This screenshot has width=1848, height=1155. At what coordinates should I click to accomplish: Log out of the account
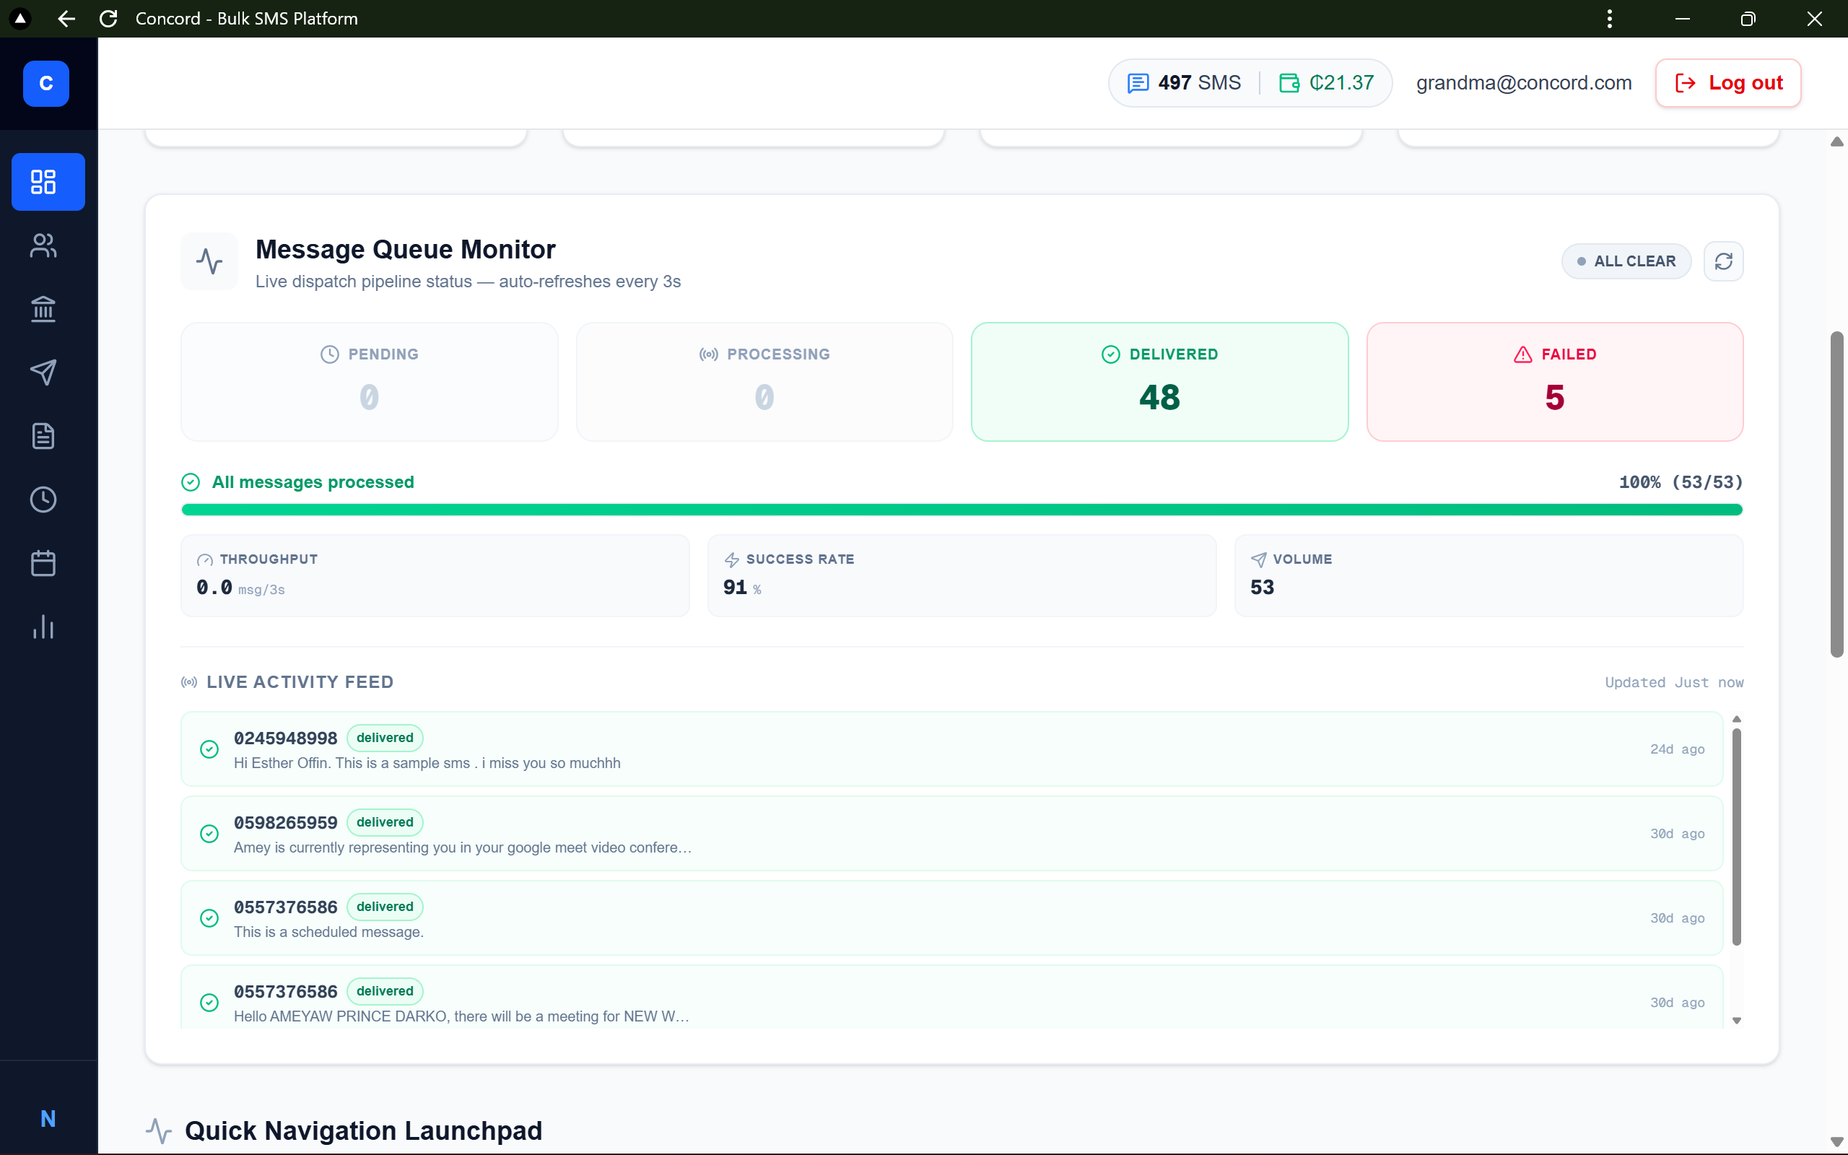(1728, 82)
